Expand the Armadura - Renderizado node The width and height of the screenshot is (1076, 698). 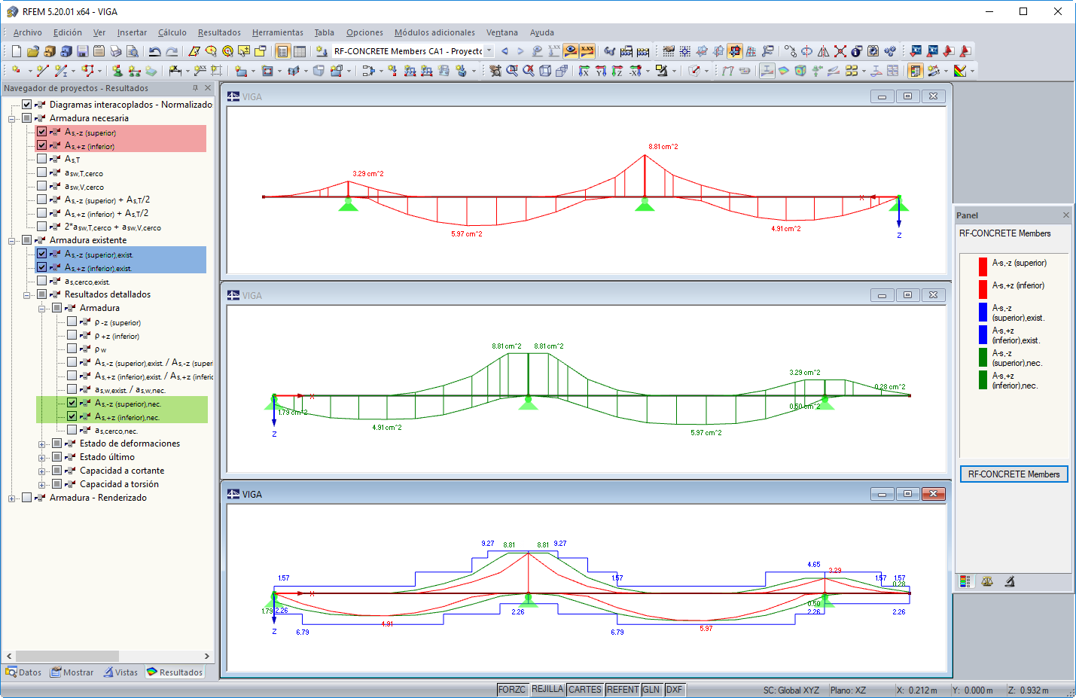(x=11, y=498)
